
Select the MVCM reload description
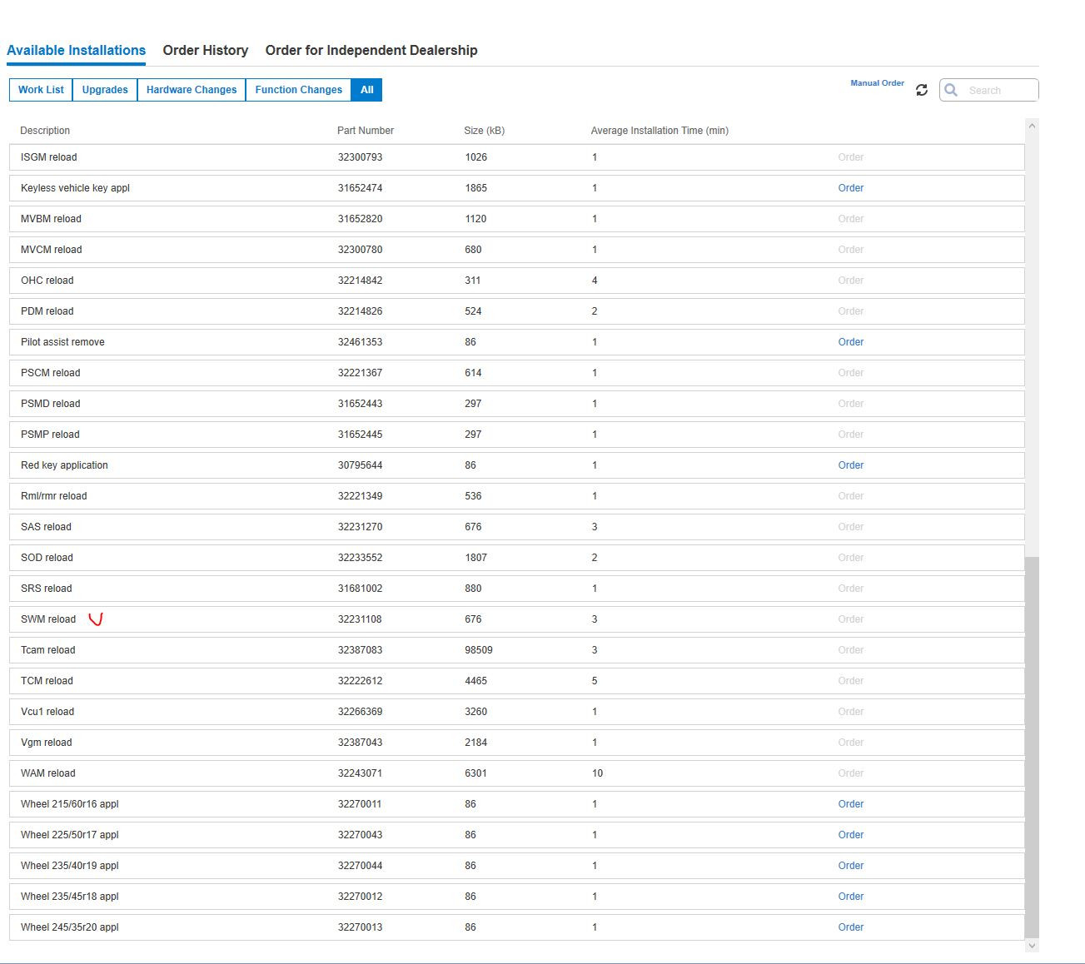[x=51, y=250]
